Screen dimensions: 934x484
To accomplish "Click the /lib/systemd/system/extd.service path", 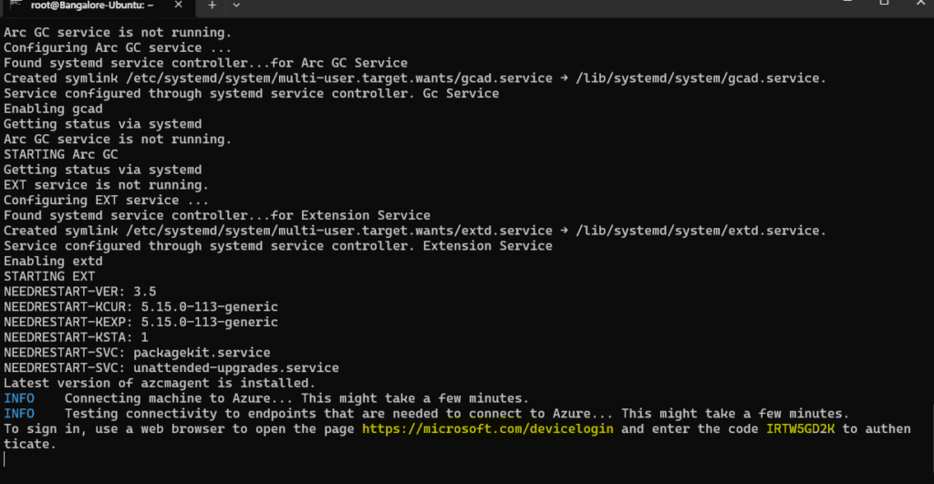I will pyautogui.click(x=700, y=231).
